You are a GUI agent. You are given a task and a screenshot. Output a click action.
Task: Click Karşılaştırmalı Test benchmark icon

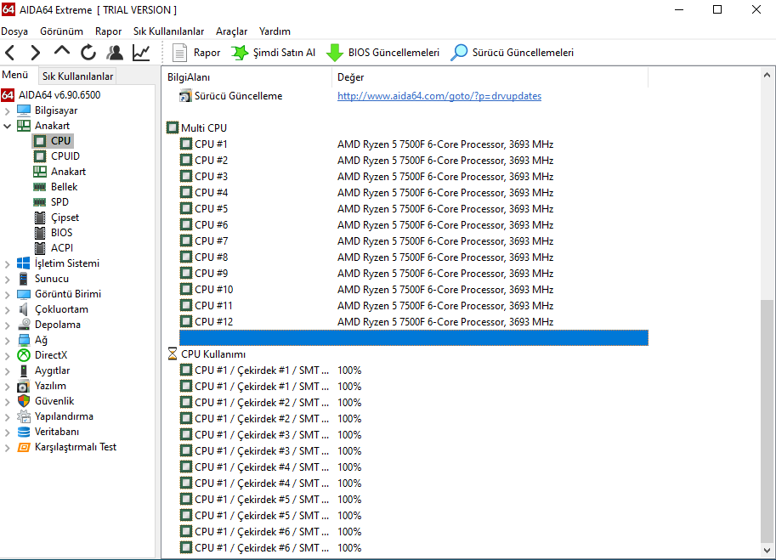(x=23, y=447)
